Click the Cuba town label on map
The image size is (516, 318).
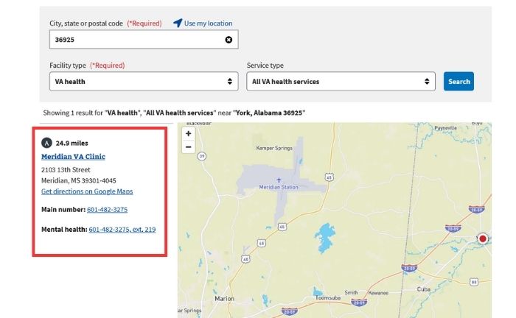pos(423,289)
